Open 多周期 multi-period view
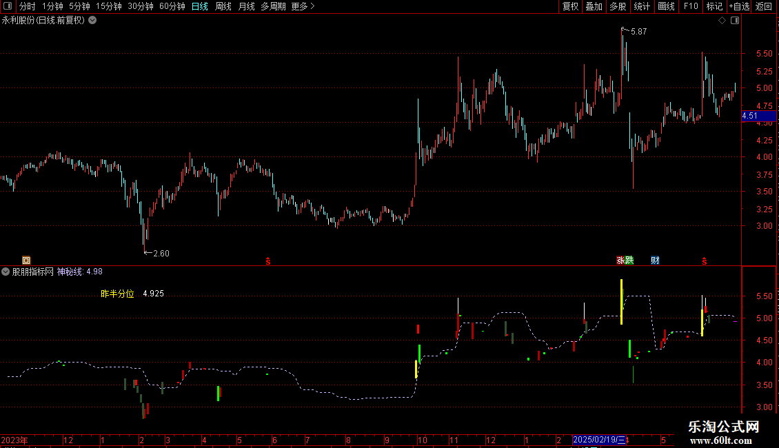779x448 pixels. click(273, 6)
